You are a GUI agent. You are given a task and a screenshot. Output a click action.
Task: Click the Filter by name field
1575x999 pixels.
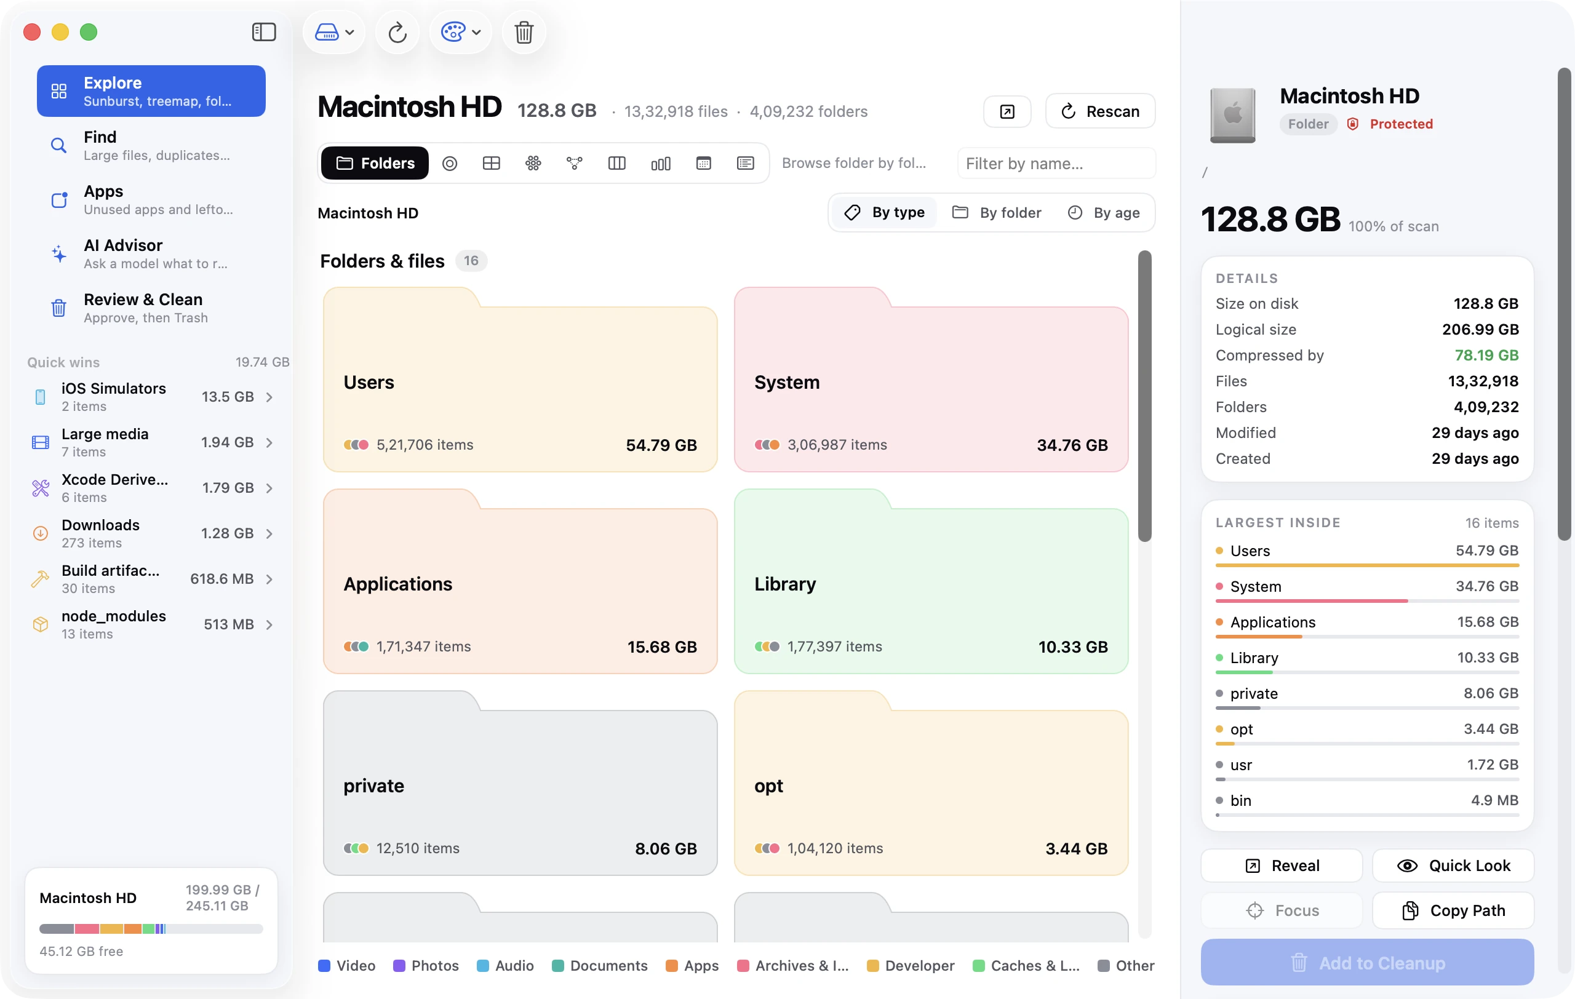(1056, 164)
